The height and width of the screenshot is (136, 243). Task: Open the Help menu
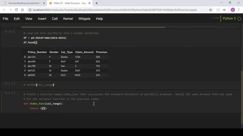point(99,19)
